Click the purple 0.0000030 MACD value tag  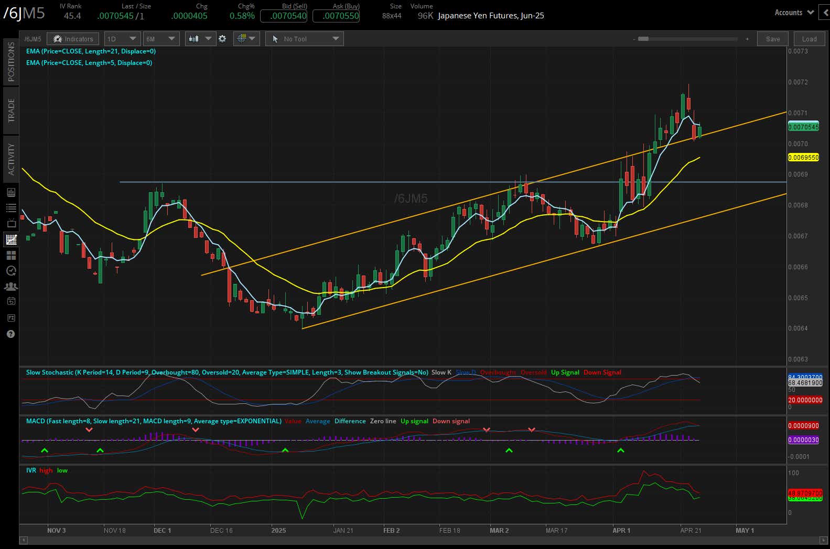[x=803, y=440]
